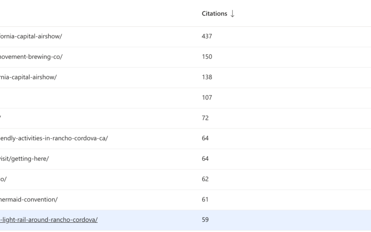Select the capital-airshow URL with 138 citations
371x232 pixels.
(28, 77)
